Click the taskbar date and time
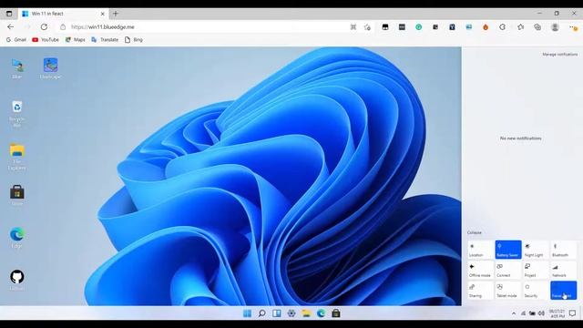Image resolution: width=583 pixels, height=328 pixels. (x=557, y=313)
